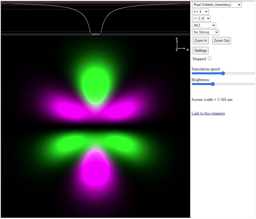Click the Zoom In button

click(201, 40)
